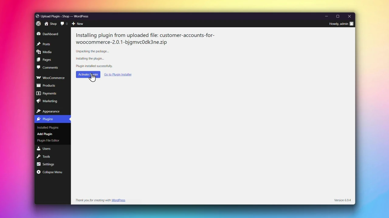Go to Posts menu
Screen dimensions: 389x218
(x=53, y=44)
